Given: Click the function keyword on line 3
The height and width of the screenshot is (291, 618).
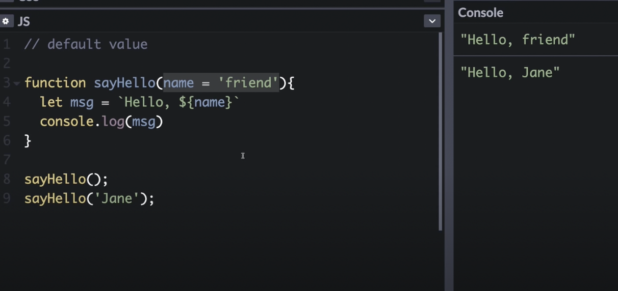Looking at the screenshot, I should (55, 83).
